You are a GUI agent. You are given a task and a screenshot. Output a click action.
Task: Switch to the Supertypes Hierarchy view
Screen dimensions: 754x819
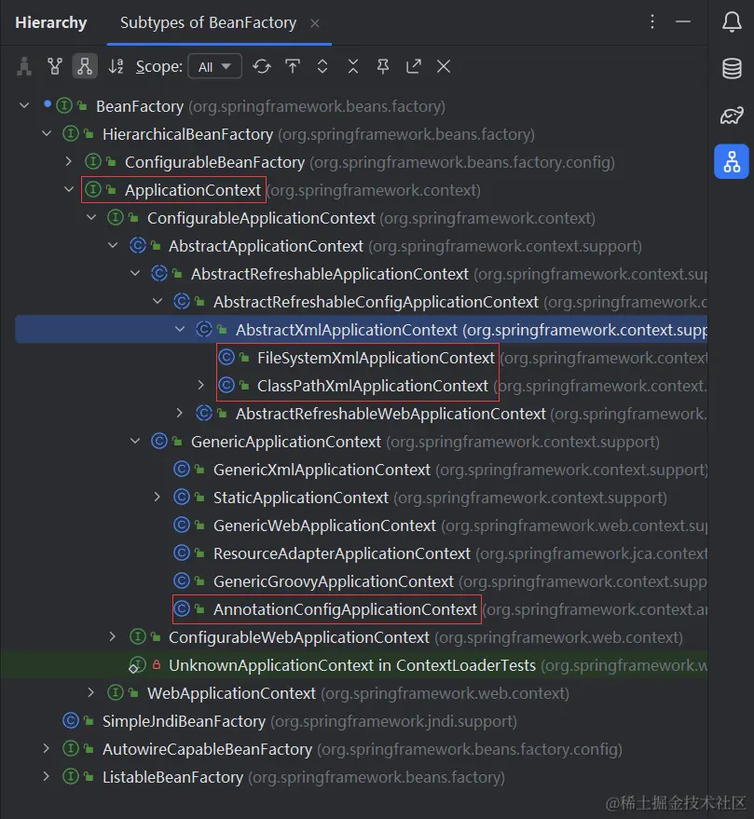pos(54,66)
